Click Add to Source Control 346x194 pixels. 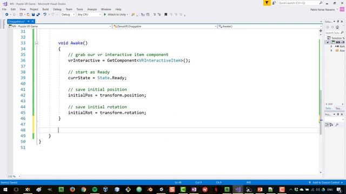[x=326, y=183]
